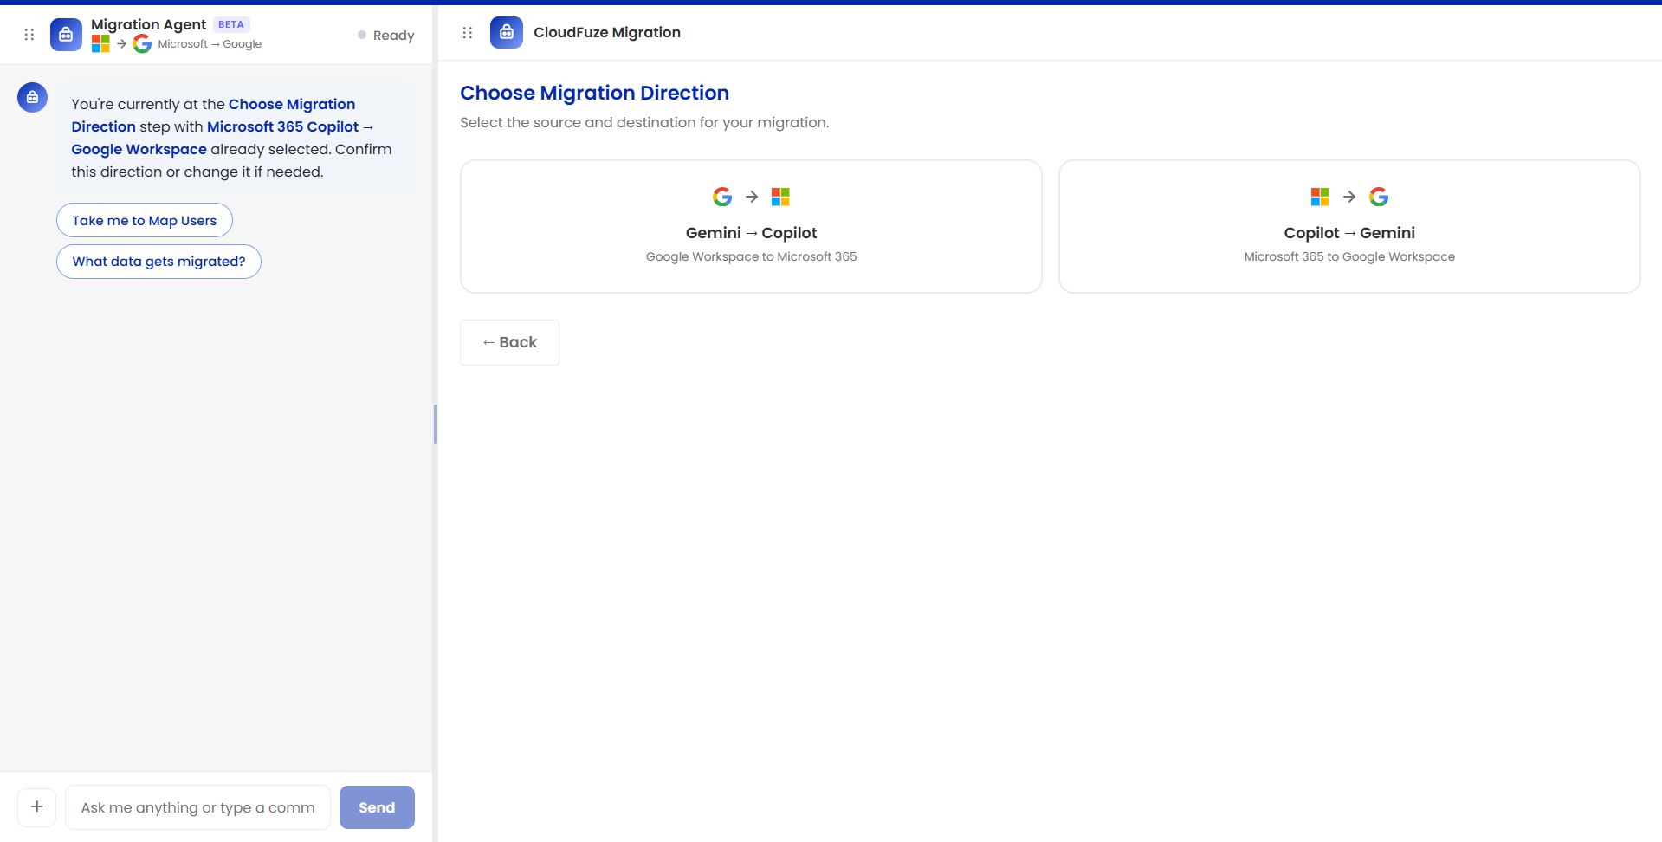Click the CloudFuze Migration title

click(x=607, y=33)
